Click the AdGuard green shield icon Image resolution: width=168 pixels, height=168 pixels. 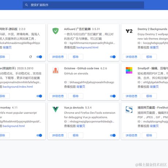[x=56, y=31]
